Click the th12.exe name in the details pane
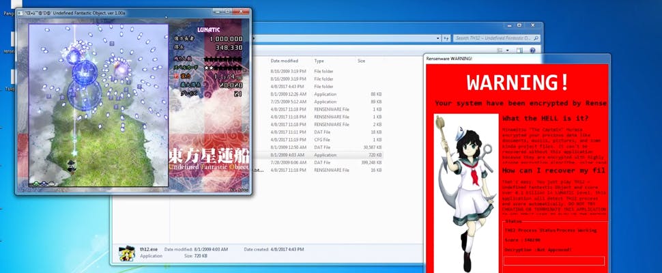Image resolution: width=662 pixels, height=273 pixels. pos(149,249)
